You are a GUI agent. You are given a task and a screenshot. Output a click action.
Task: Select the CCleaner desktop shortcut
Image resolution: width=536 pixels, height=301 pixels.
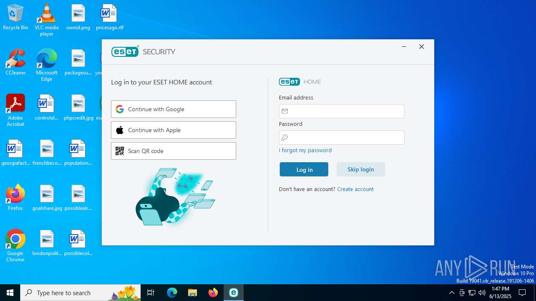(x=15, y=63)
